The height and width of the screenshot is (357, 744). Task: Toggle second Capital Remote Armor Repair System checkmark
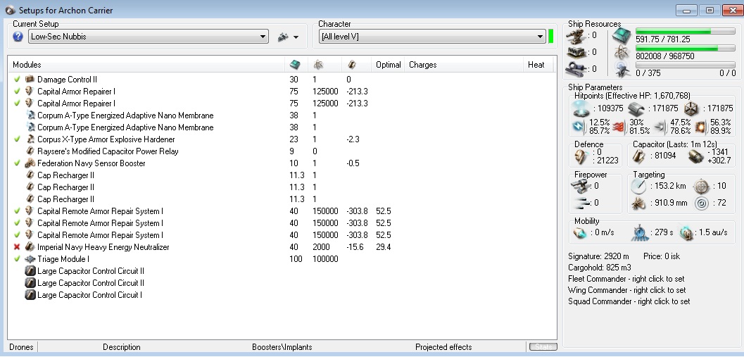[x=17, y=223]
